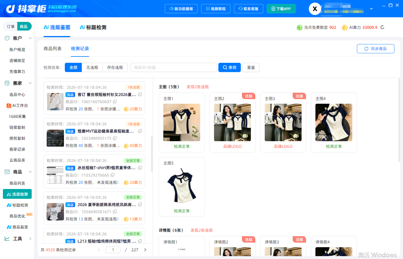The image size is (403, 259).
Task: Go to previous page of detection records
Action: coord(99,250)
